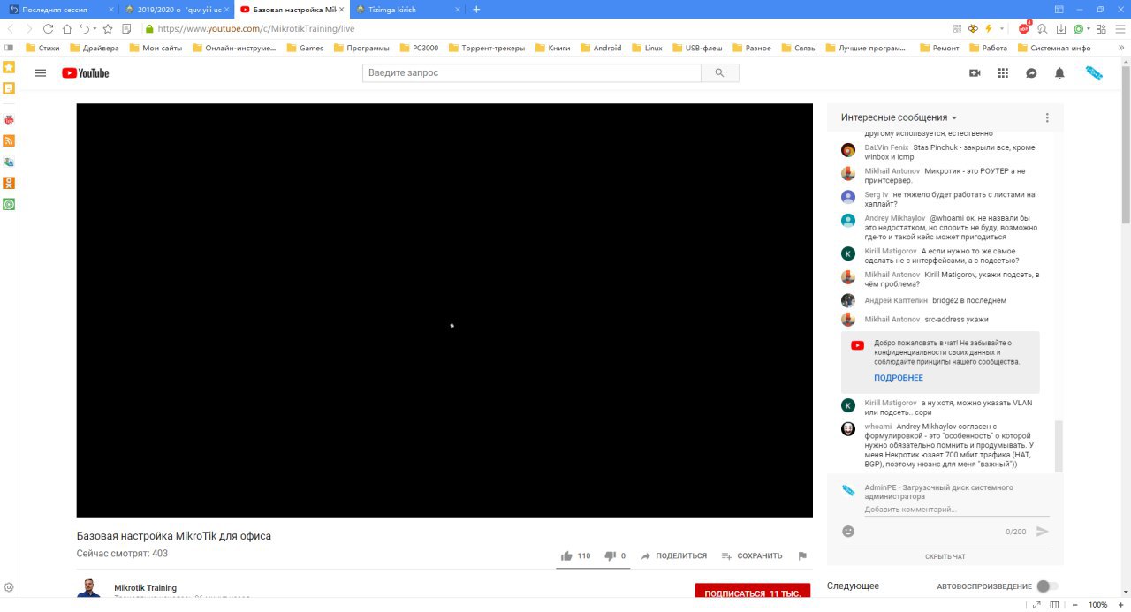
Task: Open chat options three-dot menu
Action: 1047,117
